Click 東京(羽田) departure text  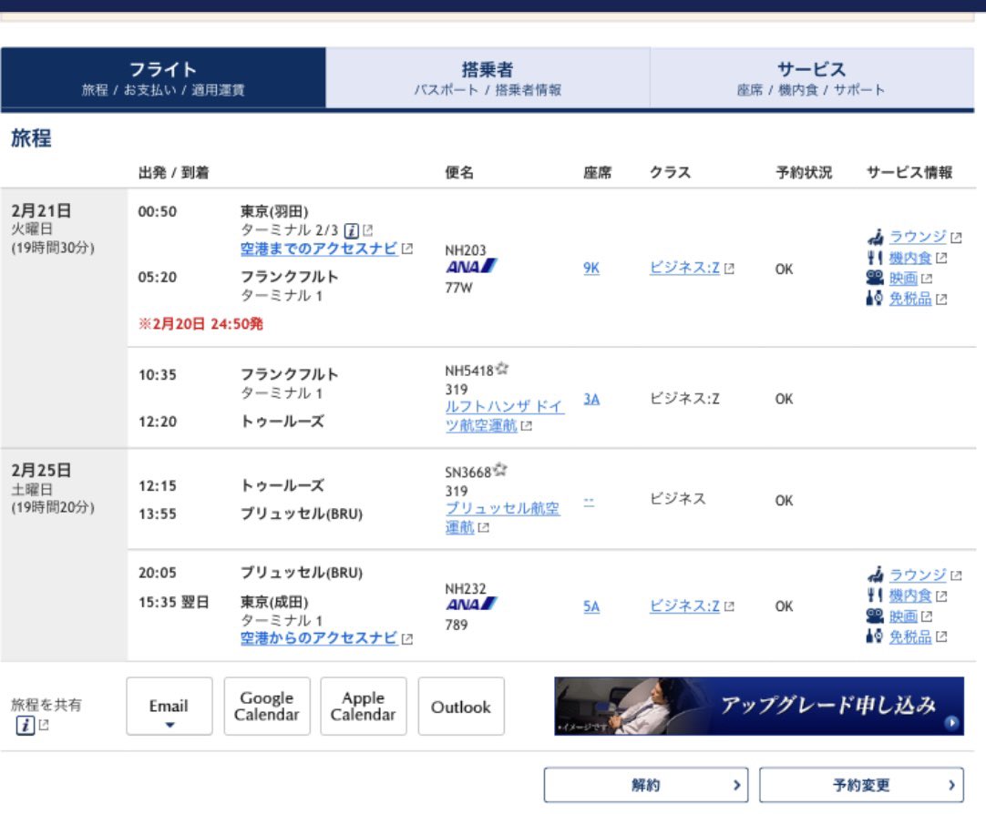[274, 211]
